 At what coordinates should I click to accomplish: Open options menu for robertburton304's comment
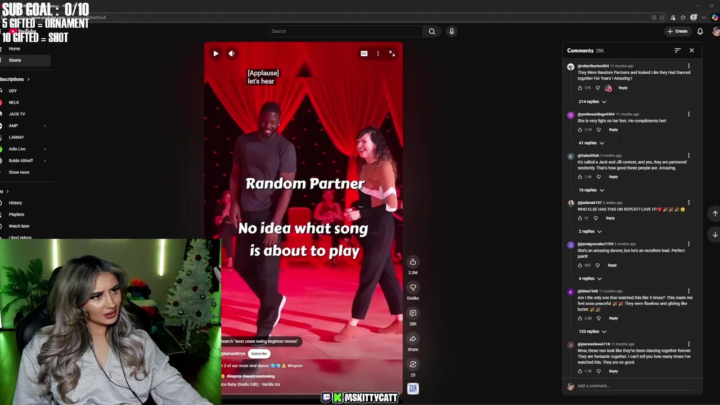pos(688,66)
